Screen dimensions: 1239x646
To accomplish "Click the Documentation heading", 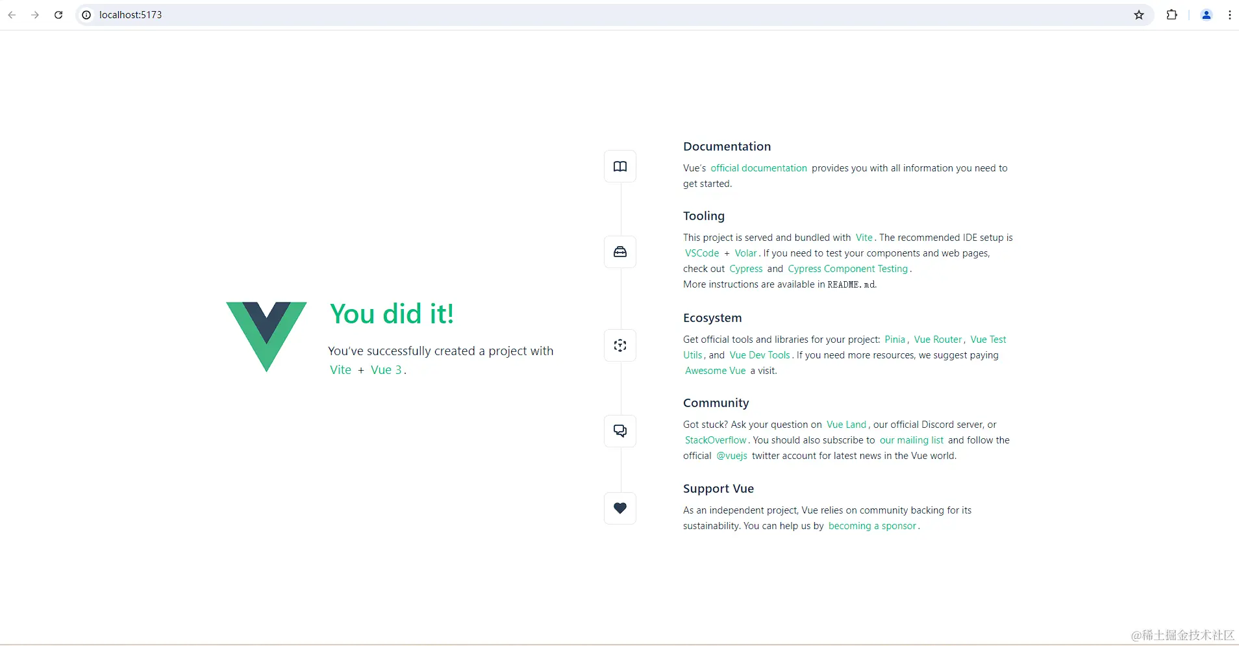I will 727,147.
